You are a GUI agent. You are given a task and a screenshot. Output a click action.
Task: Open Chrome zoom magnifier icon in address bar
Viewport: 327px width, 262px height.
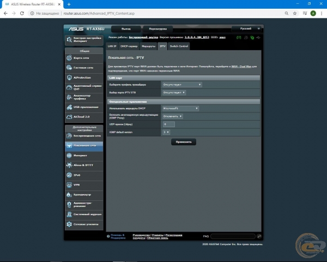pyautogui.click(x=287, y=13)
